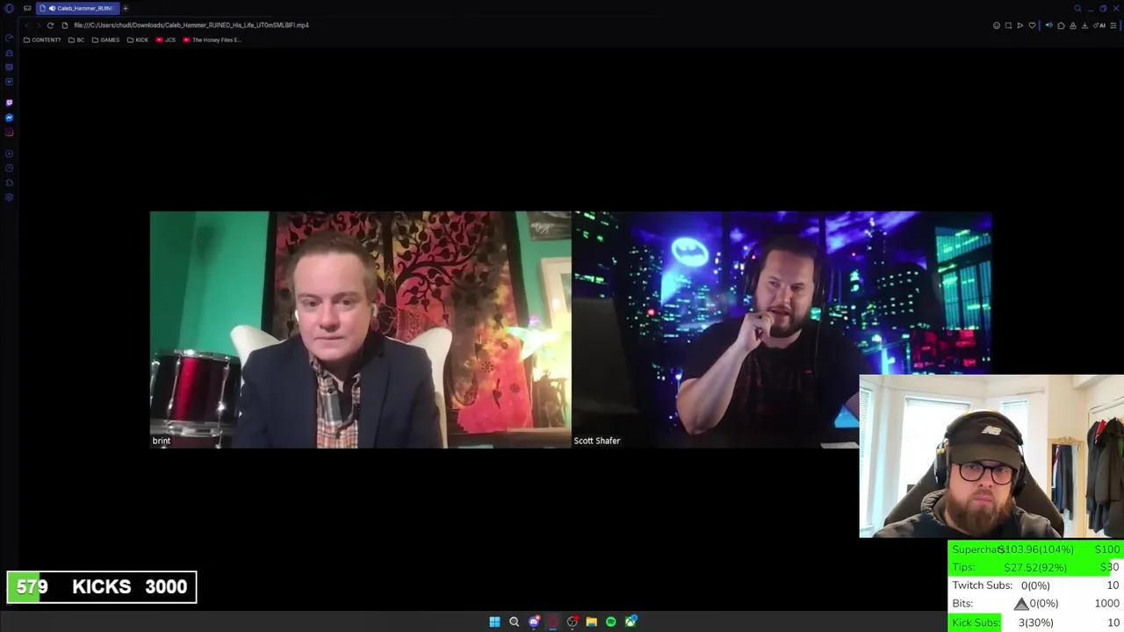Open the Opera GX main menu logo

click(9, 8)
